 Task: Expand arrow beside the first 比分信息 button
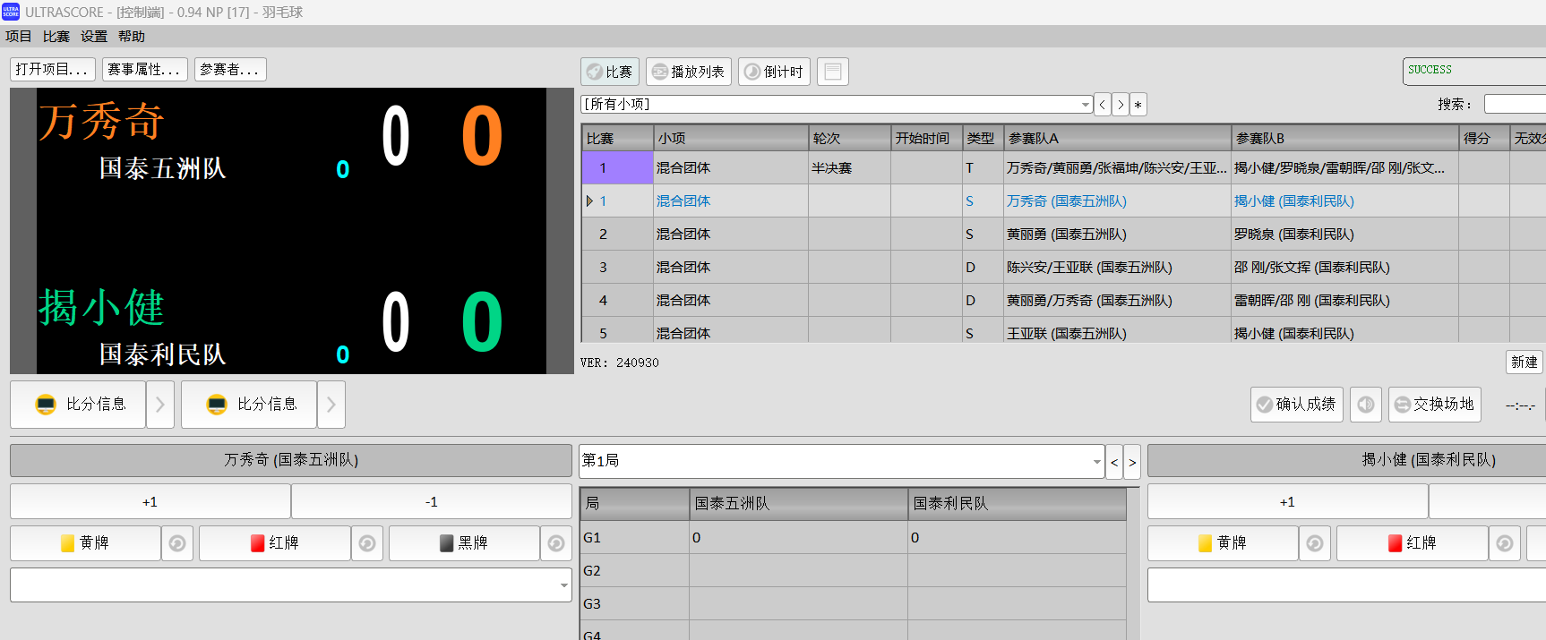coord(160,405)
